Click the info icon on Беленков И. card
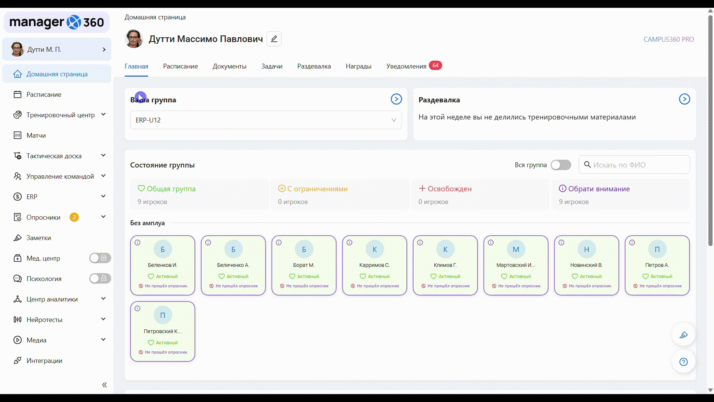The image size is (714, 402). (x=138, y=243)
